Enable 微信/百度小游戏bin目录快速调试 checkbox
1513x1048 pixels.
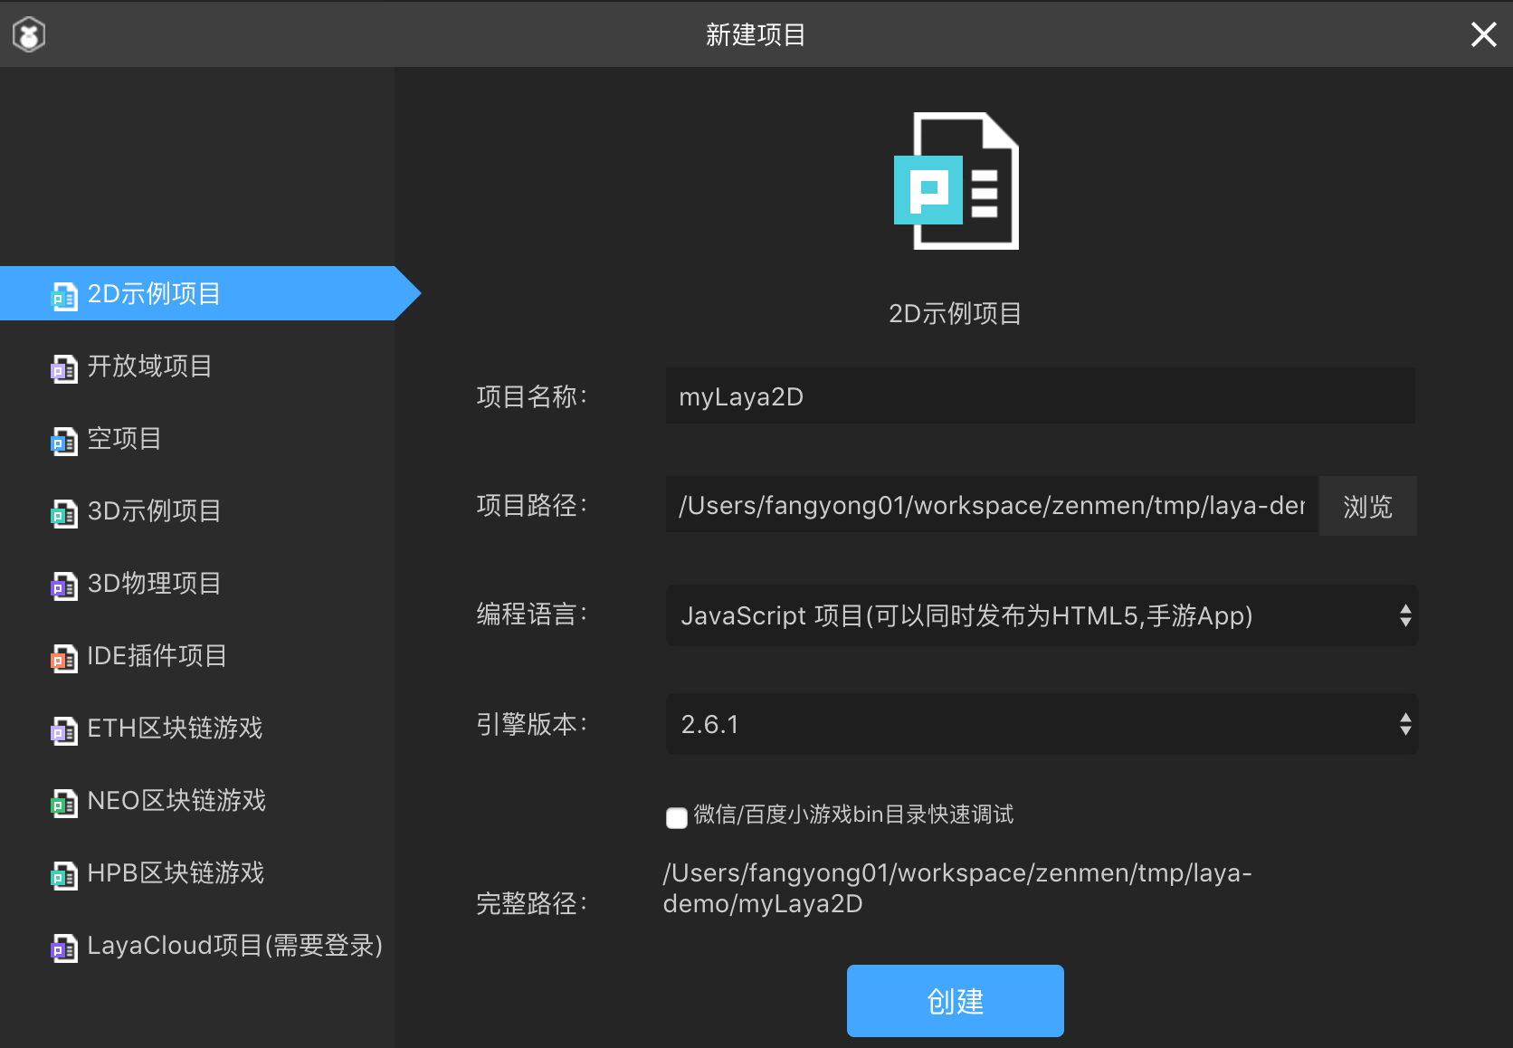pyautogui.click(x=677, y=817)
